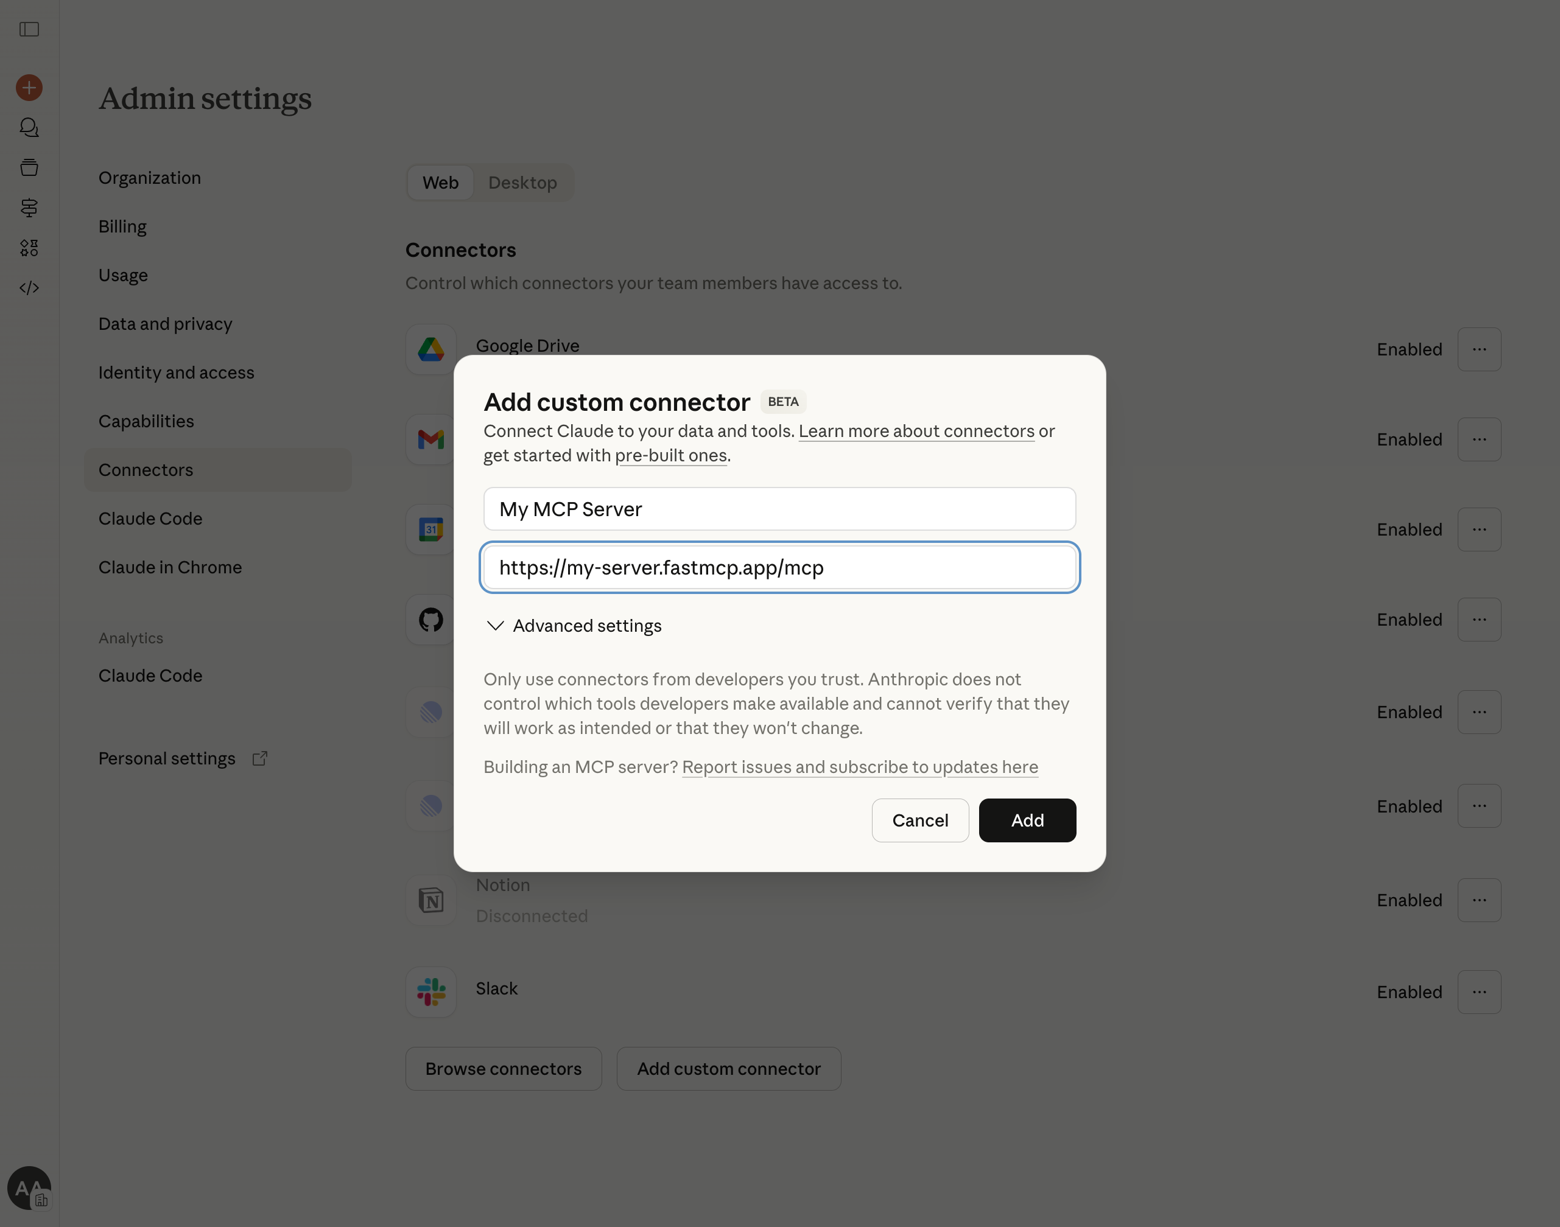Start a new chat with plus icon
Screen dimensions: 1560x1227
(x=29, y=88)
